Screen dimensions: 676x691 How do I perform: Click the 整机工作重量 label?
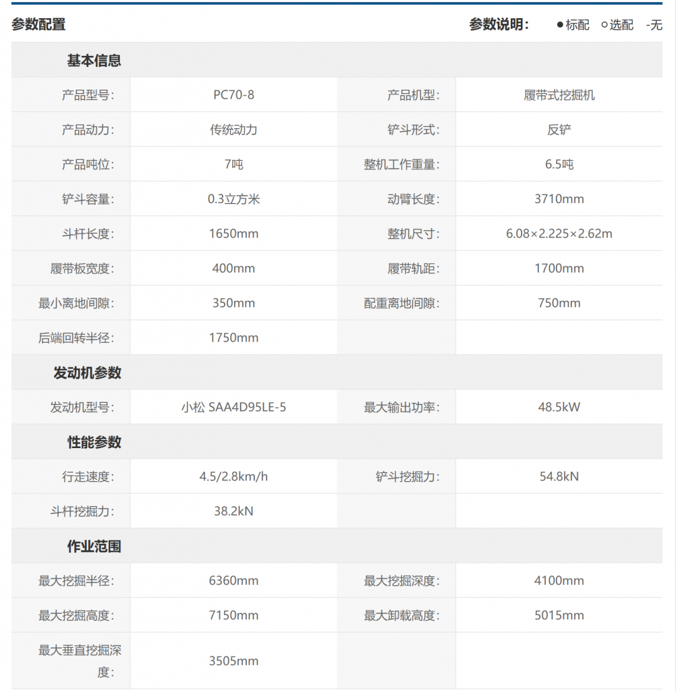tap(401, 165)
